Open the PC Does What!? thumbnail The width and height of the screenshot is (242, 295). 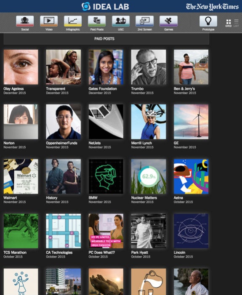106,231
